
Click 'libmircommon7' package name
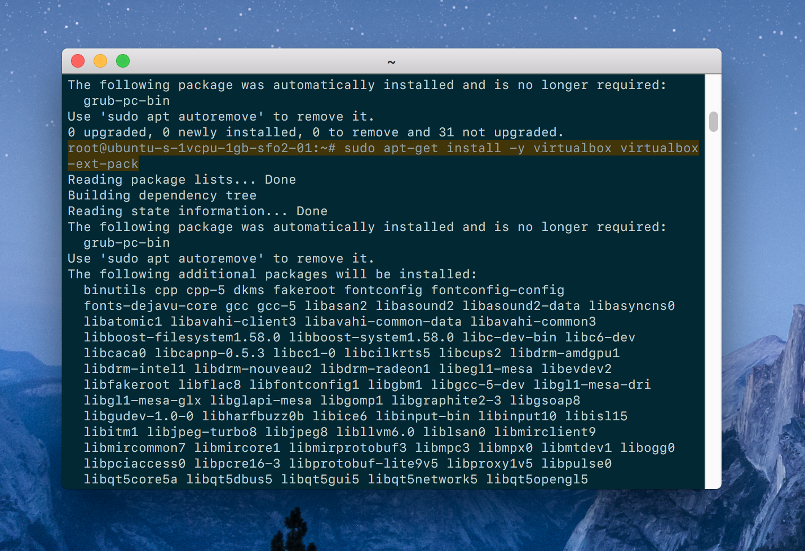135,448
